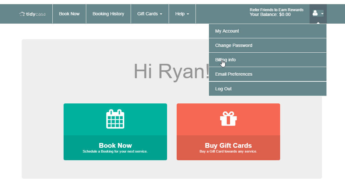Select My Account from the user menu
This screenshot has width=345, height=188.
[x=227, y=31]
